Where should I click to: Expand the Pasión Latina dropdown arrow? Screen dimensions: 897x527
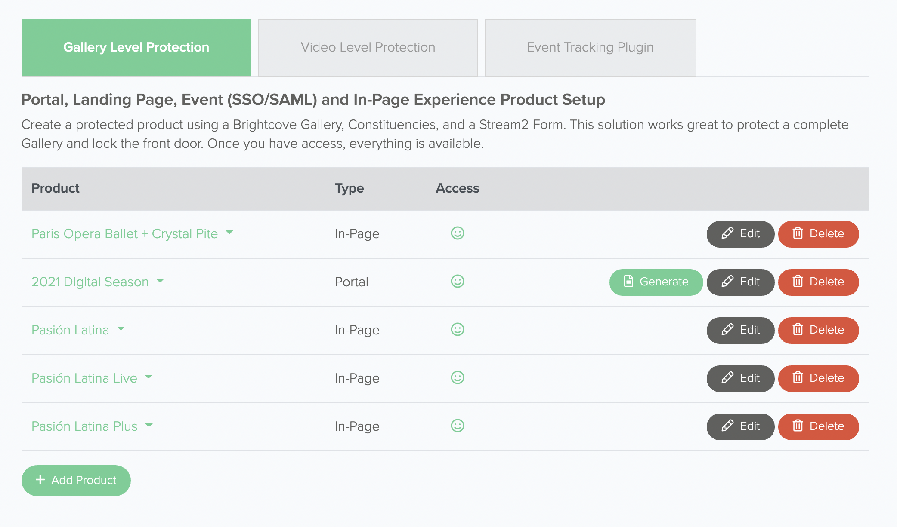pyautogui.click(x=121, y=330)
